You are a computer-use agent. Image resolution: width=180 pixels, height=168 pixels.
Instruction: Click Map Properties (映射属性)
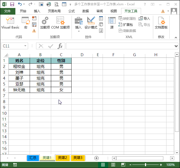(127, 18)
